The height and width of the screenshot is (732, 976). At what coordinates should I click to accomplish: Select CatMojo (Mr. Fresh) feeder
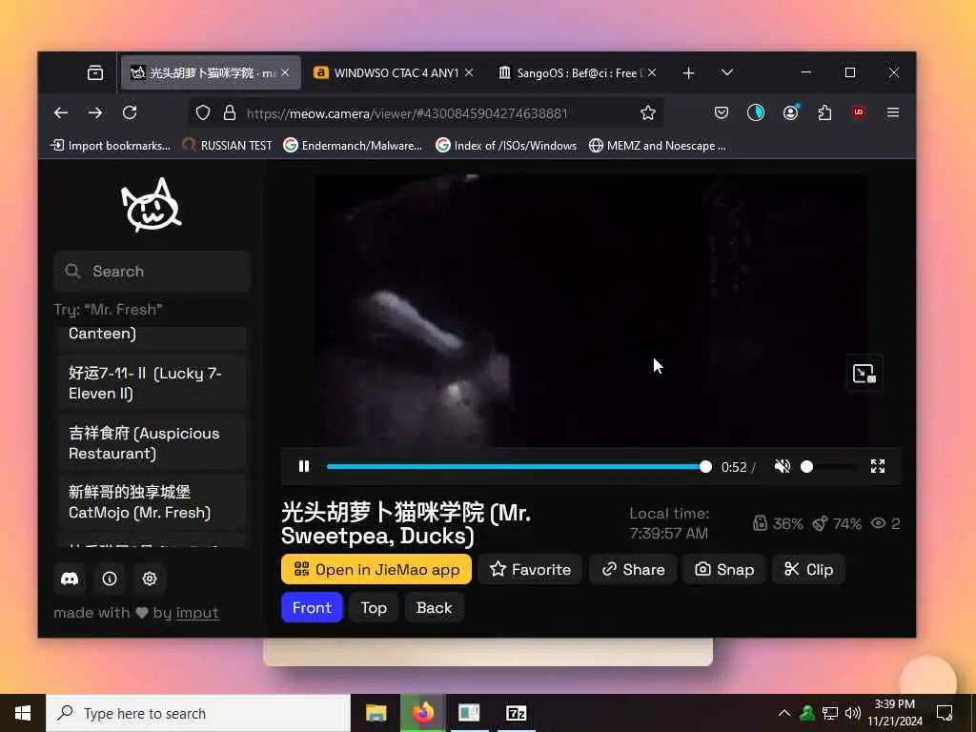152,502
